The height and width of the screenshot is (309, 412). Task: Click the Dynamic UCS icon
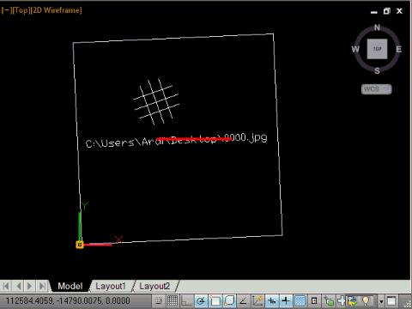[257, 300]
